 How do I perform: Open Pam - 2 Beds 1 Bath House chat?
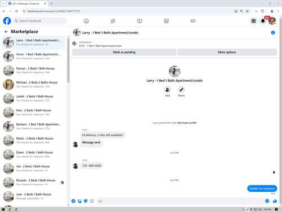[x=33, y=113]
